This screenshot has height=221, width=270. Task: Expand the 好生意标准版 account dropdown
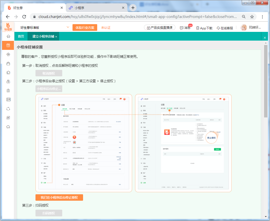coord(68,27)
